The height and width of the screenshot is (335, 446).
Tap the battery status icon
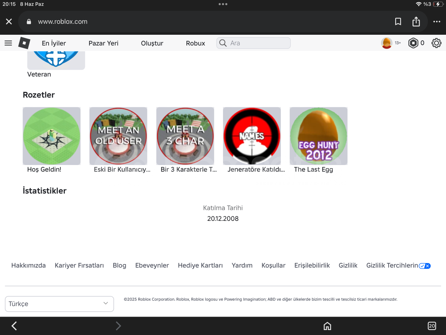click(438, 4)
